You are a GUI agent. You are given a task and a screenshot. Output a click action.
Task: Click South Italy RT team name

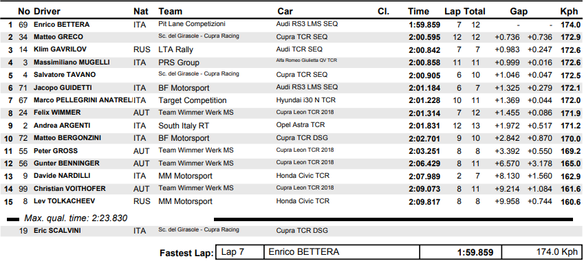(184, 126)
